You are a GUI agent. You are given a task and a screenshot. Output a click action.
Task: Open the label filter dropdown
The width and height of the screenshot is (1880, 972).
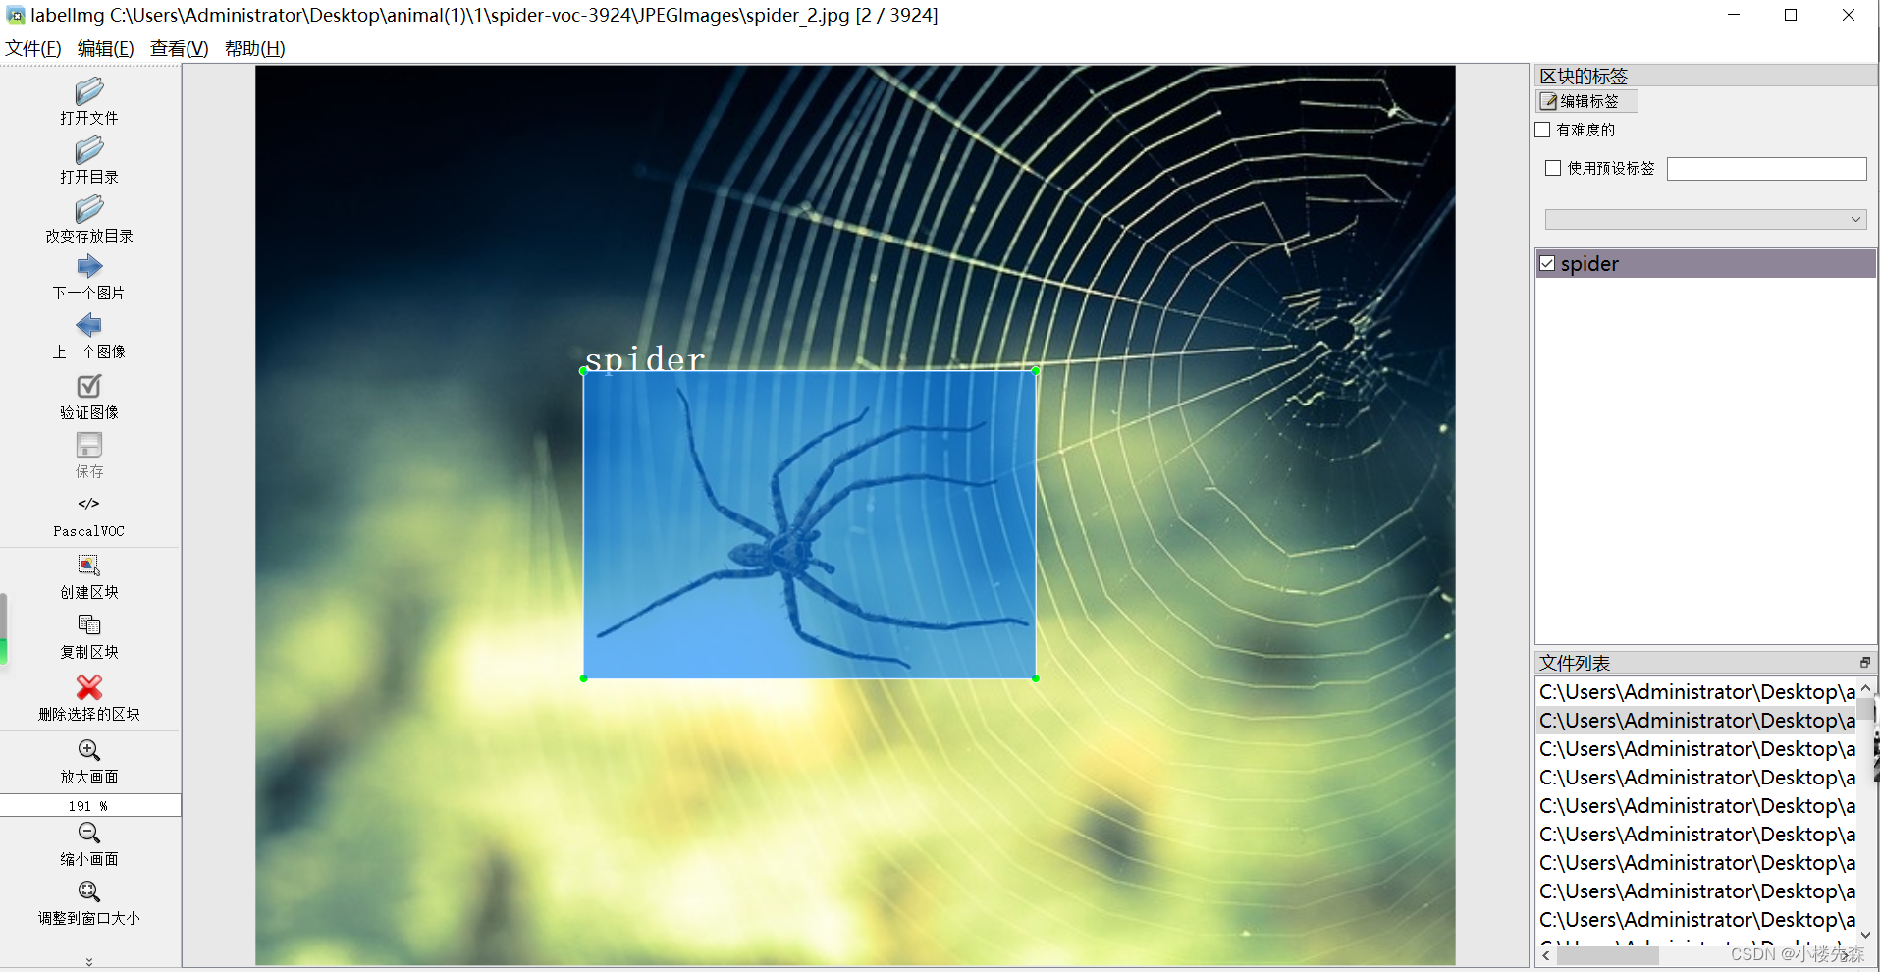(x=1705, y=219)
